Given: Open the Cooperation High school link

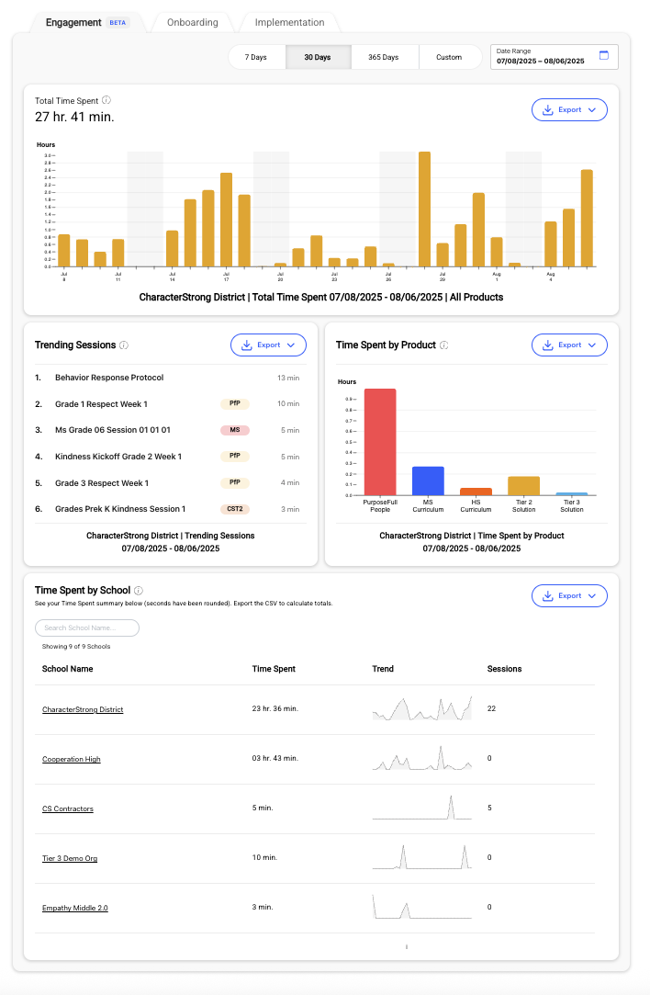Looking at the screenshot, I should pyautogui.click(x=72, y=759).
